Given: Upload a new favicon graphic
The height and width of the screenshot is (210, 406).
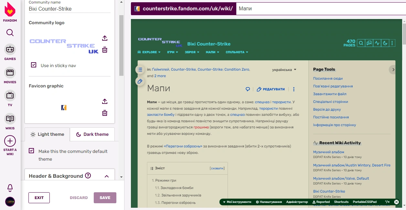Looking at the screenshot, I should pos(105,101).
